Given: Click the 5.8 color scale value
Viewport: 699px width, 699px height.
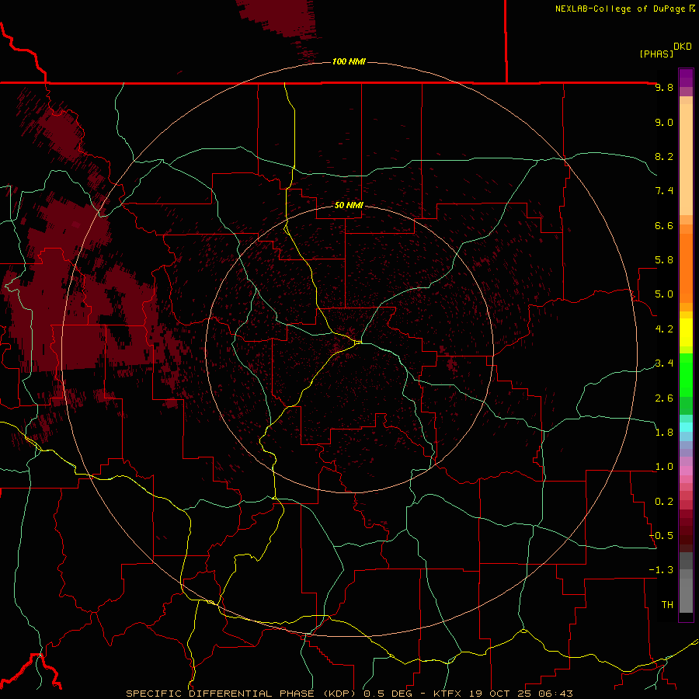Looking at the screenshot, I should (x=664, y=260).
